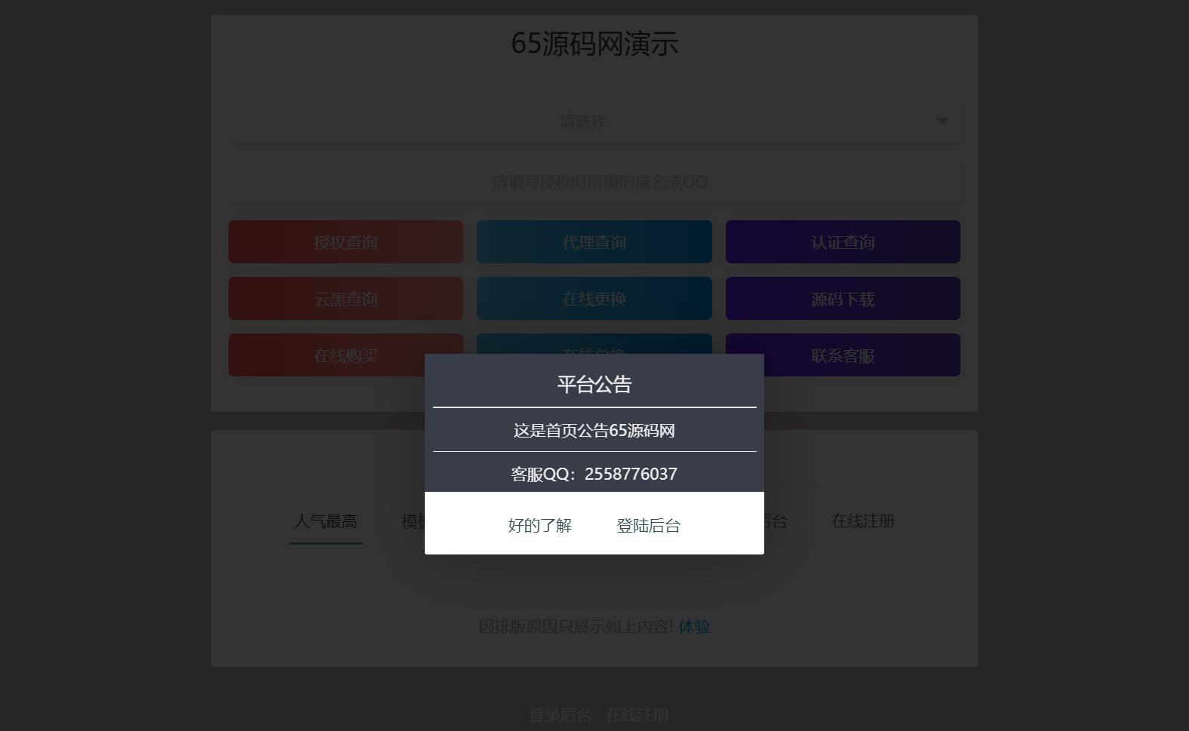Switch to the 在线注册 tab beside 后台
The width and height of the screenshot is (1189, 731).
click(x=863, y=521)
